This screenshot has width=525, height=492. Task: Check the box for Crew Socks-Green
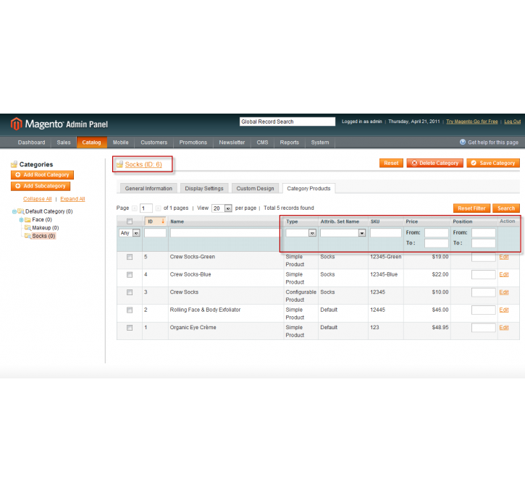click(x=130, y=257)
